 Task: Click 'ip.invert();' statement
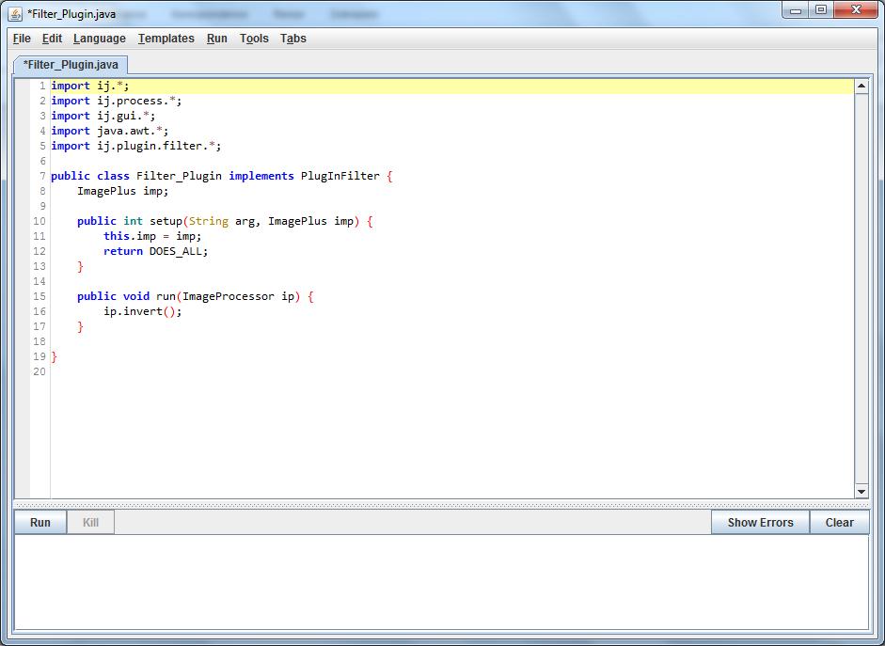(143, 311)
